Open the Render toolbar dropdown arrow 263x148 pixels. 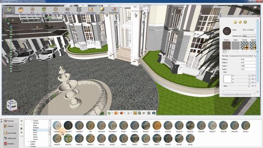point(107,13)
